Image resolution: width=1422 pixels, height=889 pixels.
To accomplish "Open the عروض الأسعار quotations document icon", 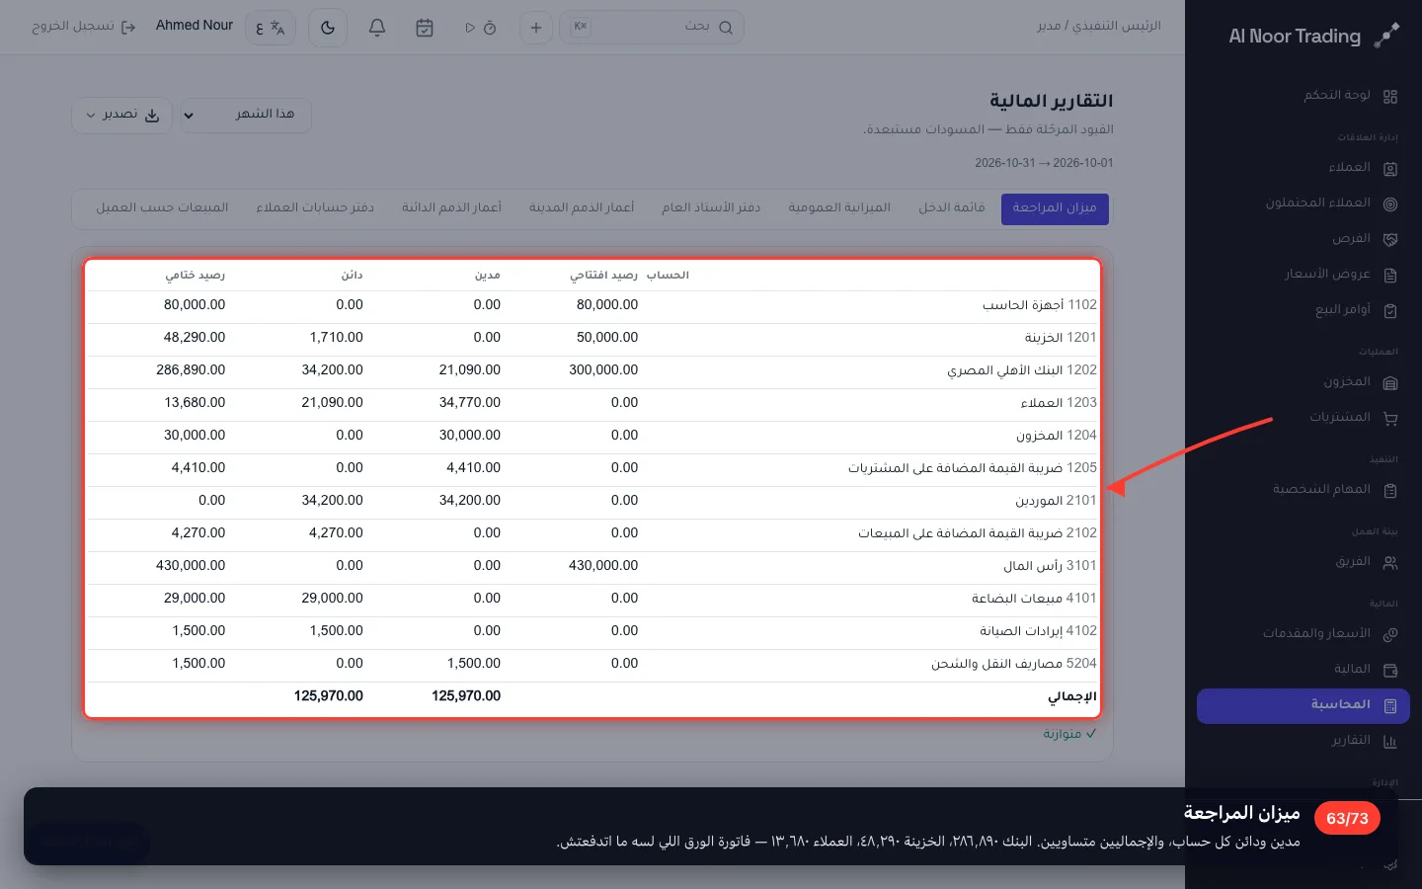I will [x=1390, y=275].
